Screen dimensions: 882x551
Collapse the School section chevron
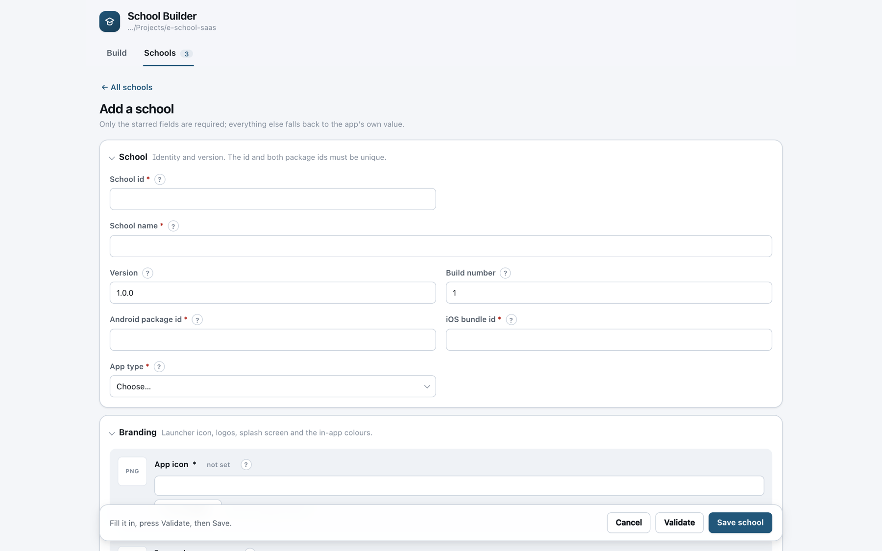click(112, 158)
